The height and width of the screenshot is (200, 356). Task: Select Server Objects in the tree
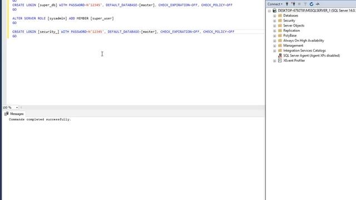pos(294,26)
